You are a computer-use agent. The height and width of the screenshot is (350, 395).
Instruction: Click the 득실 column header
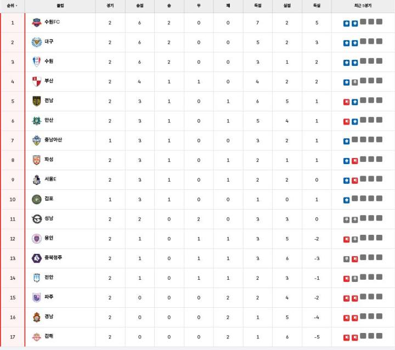(x=317, y=5)
